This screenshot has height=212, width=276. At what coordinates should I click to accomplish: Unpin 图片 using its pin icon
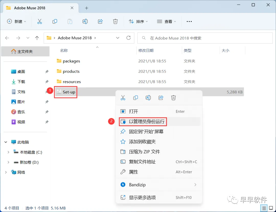47,102
